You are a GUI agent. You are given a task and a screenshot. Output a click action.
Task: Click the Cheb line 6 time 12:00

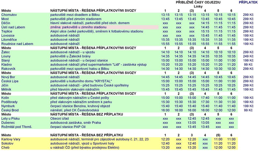pos(231,148)
